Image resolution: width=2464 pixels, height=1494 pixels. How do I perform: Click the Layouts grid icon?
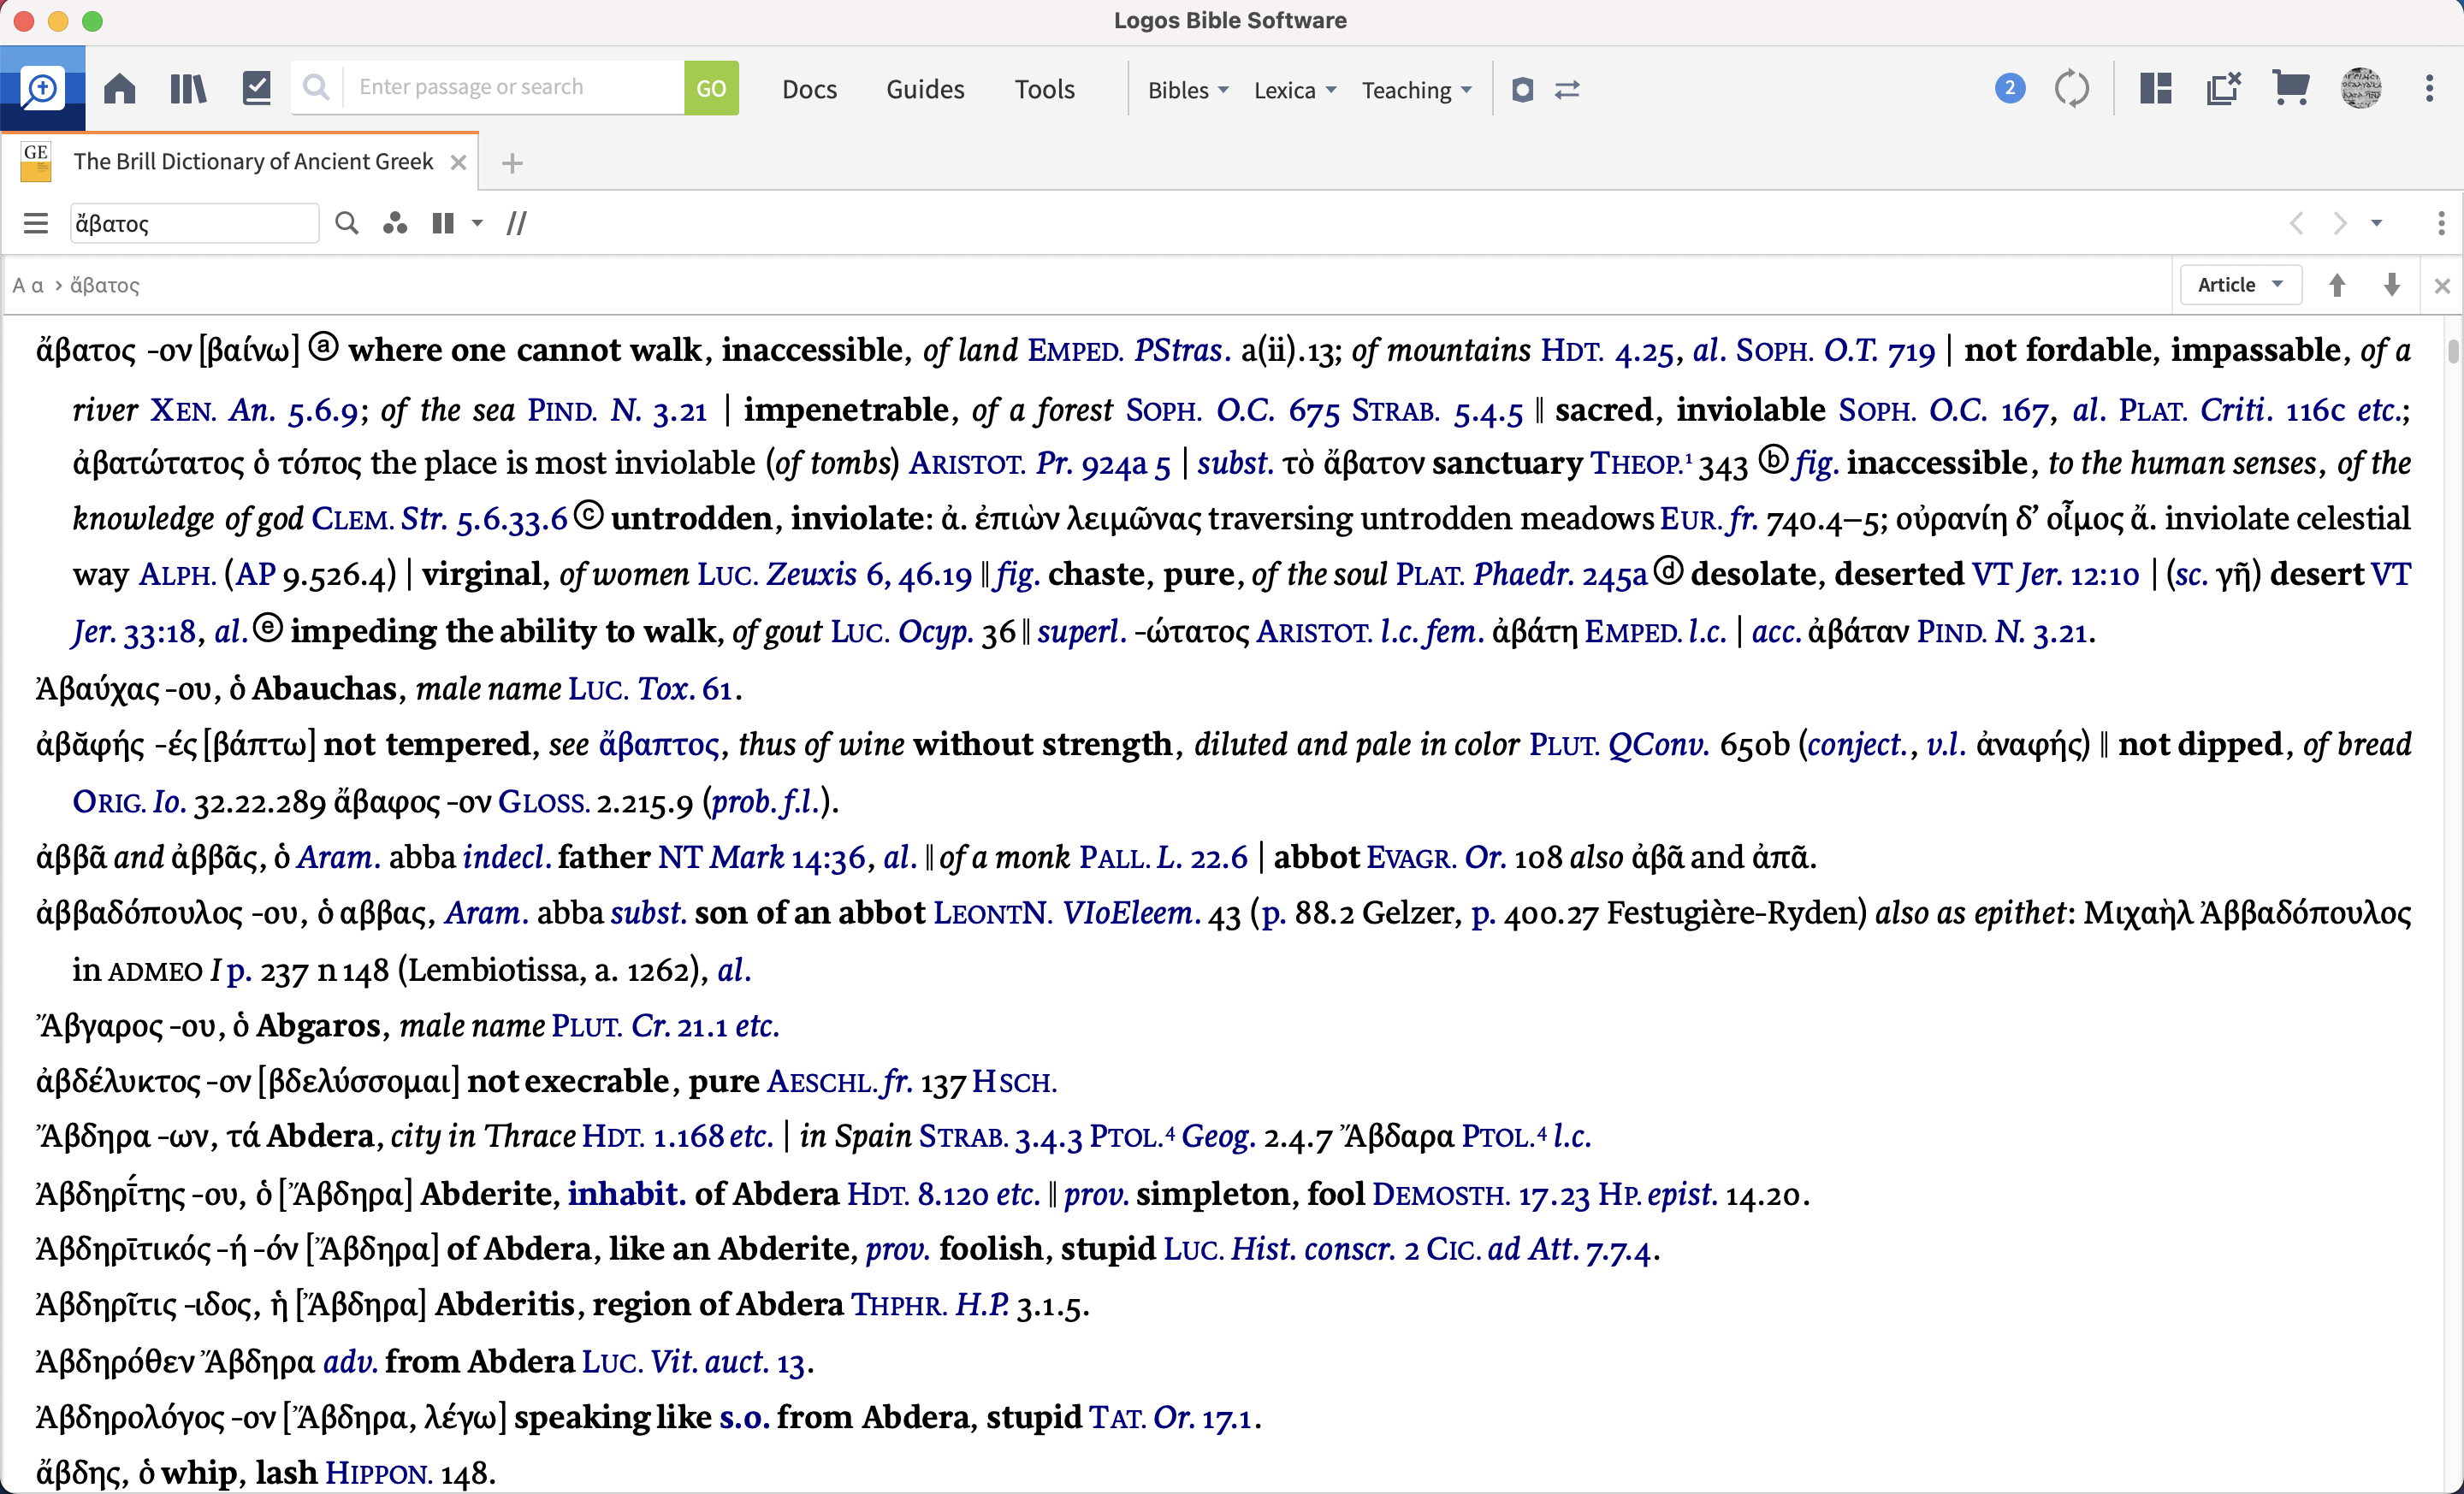[2155, 89]
